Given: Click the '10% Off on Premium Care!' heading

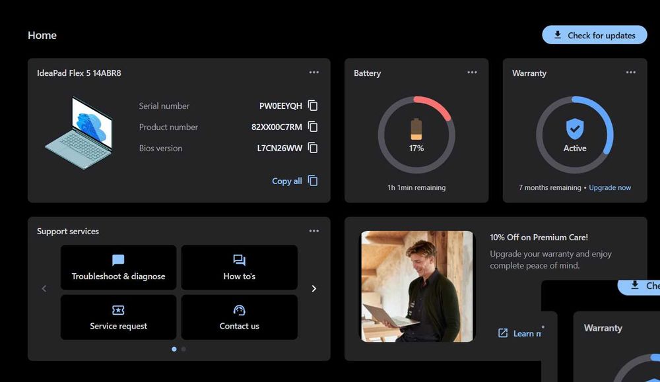Looking at the screenshot, I should (x=539, y=238).
